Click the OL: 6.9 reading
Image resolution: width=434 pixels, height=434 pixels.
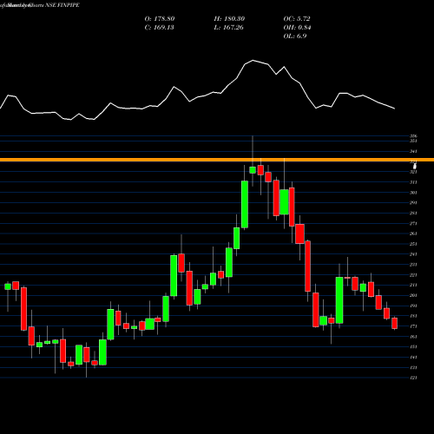coord(295,36)
